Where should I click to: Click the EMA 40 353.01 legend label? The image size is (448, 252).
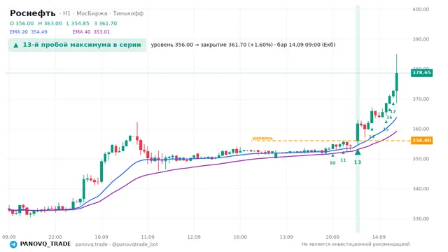[x=91, y=31]
